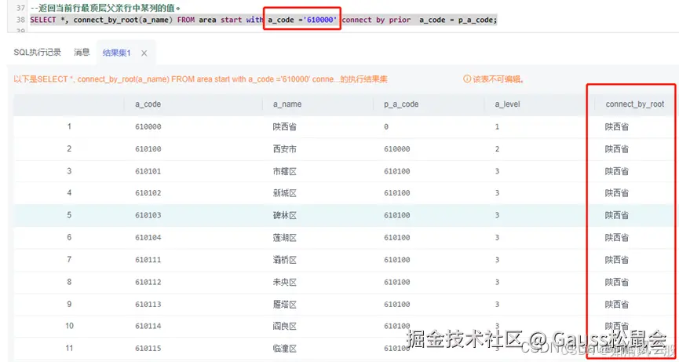Click the a_level column header
The height and width of the screenshot is (362, 679).
point(508,104)
